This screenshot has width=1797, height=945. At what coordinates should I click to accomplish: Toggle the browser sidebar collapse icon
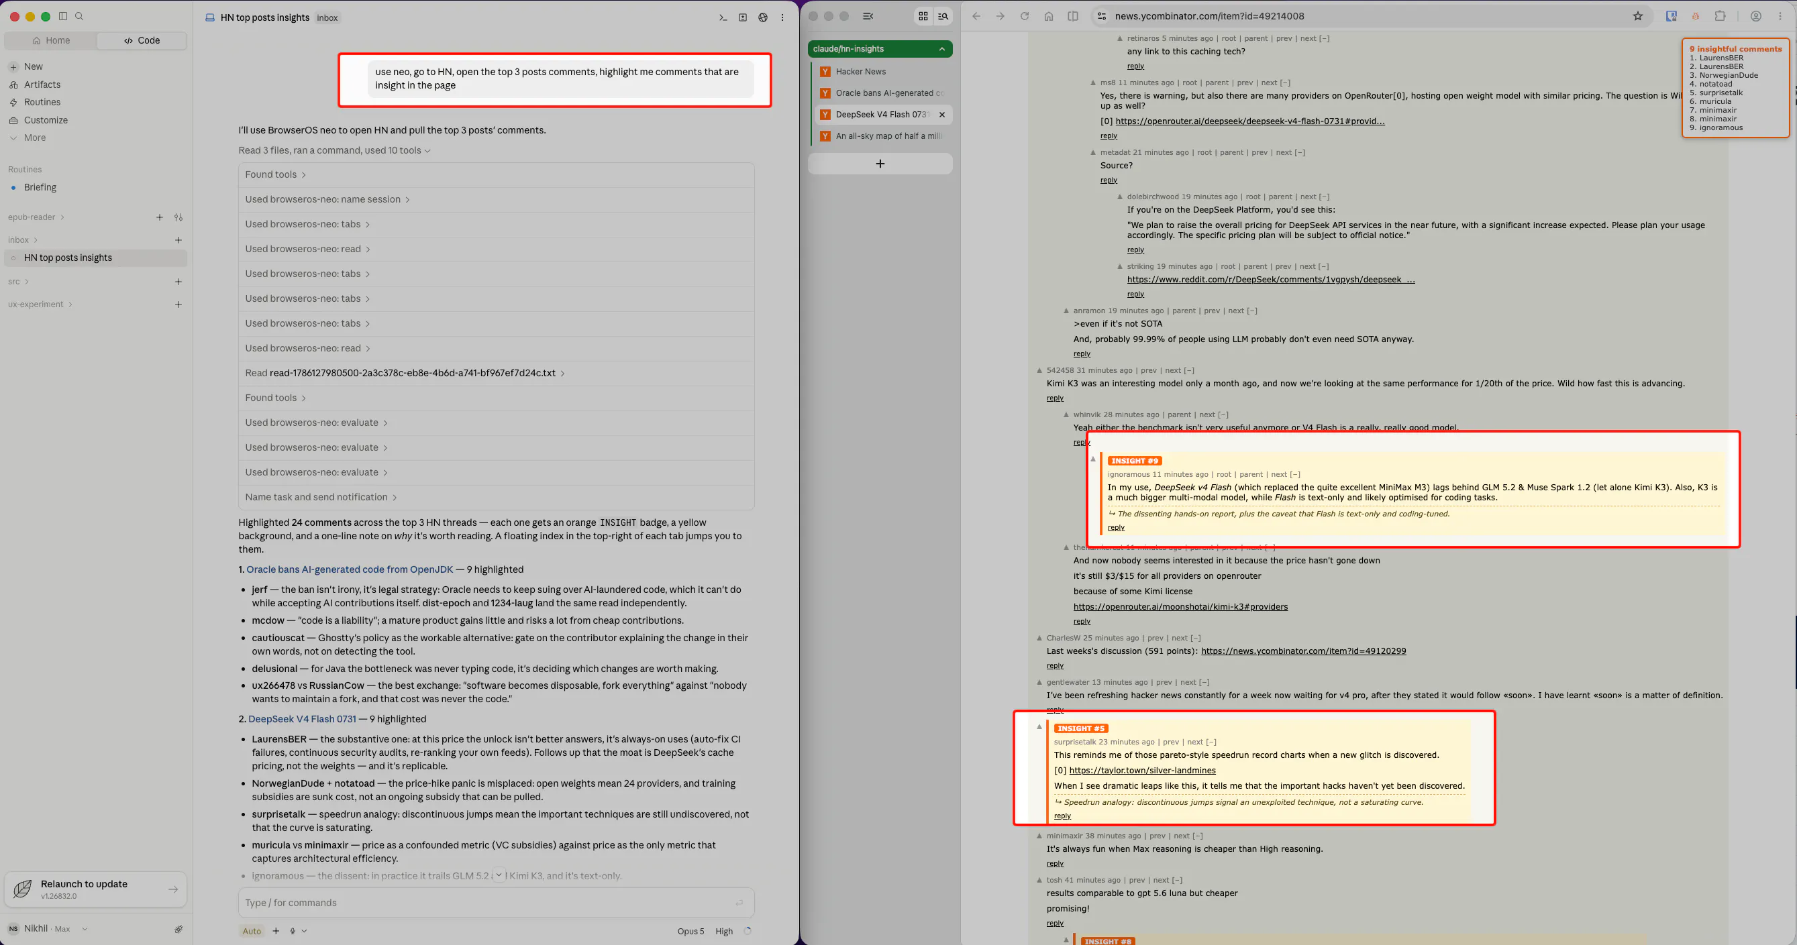pyautogui.click(x=868, y=16)
